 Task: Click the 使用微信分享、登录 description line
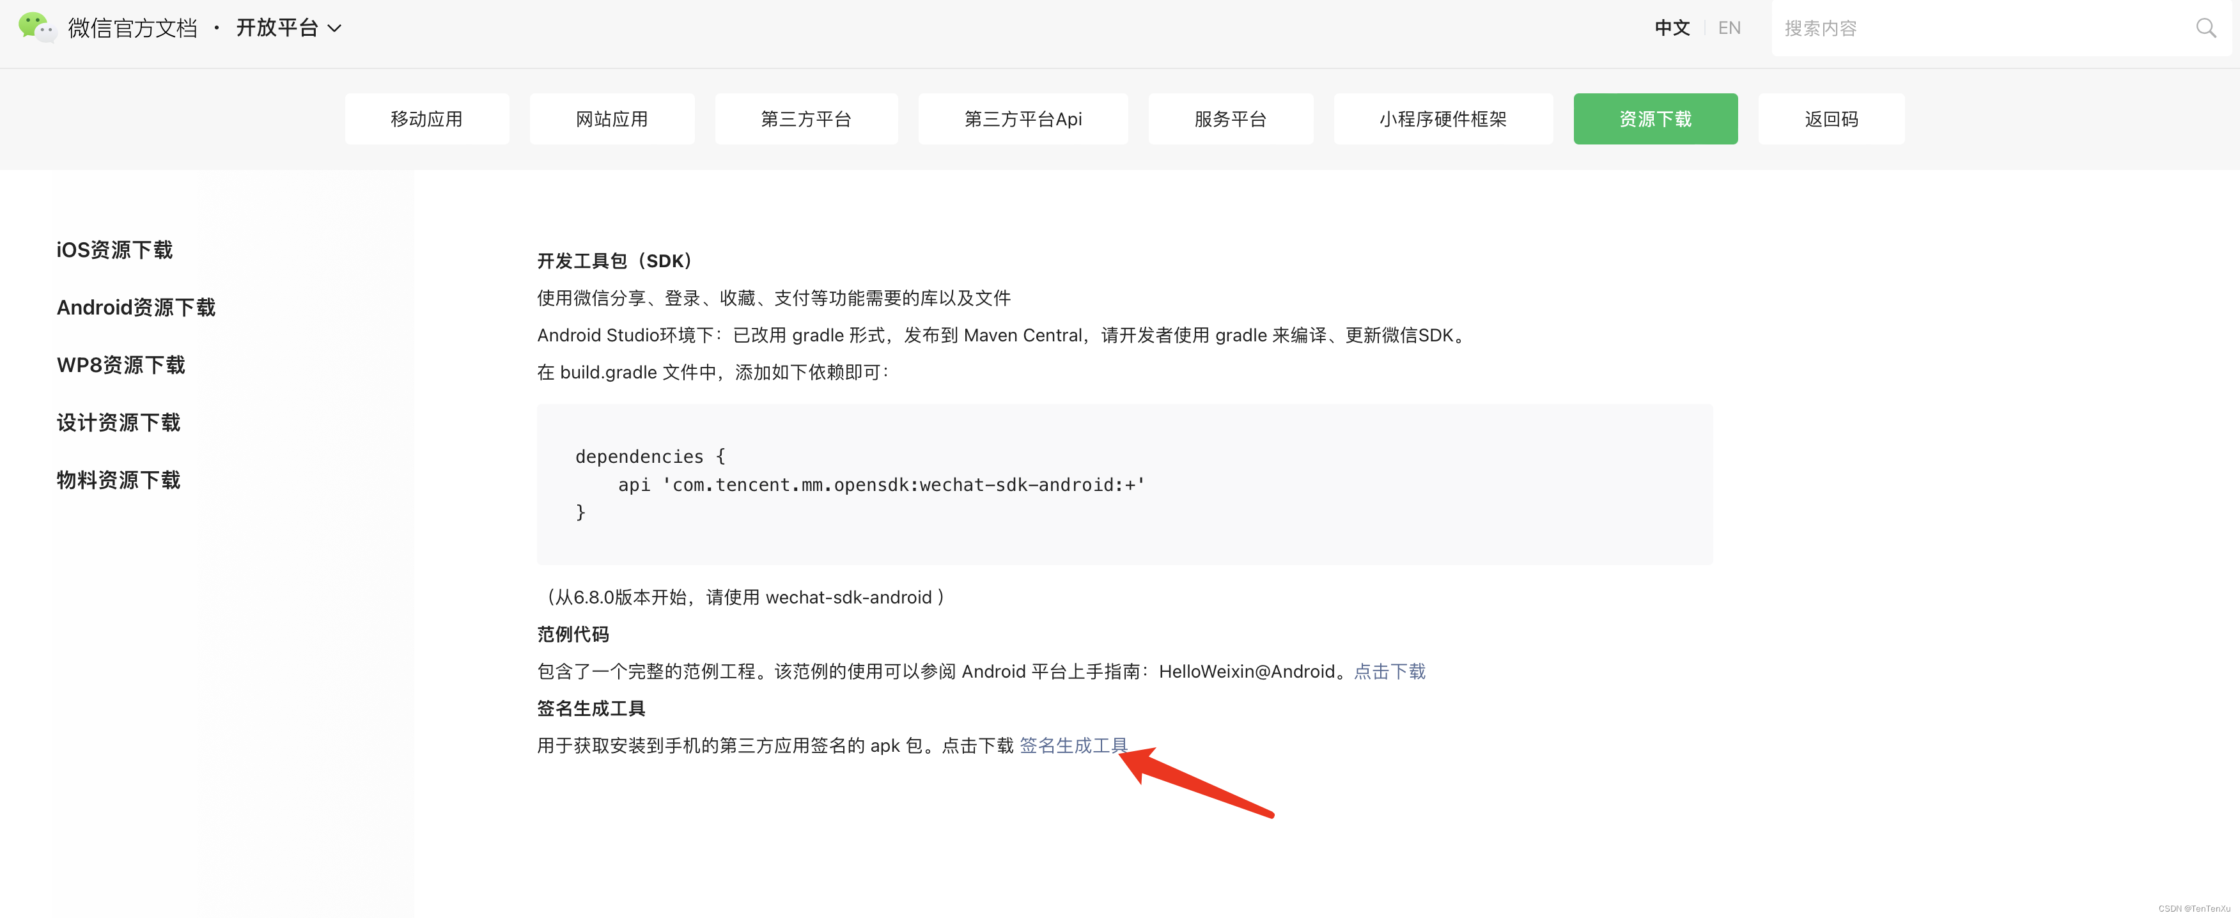774,298
